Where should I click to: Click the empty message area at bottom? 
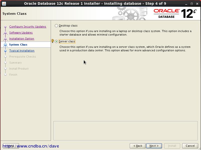125,131
